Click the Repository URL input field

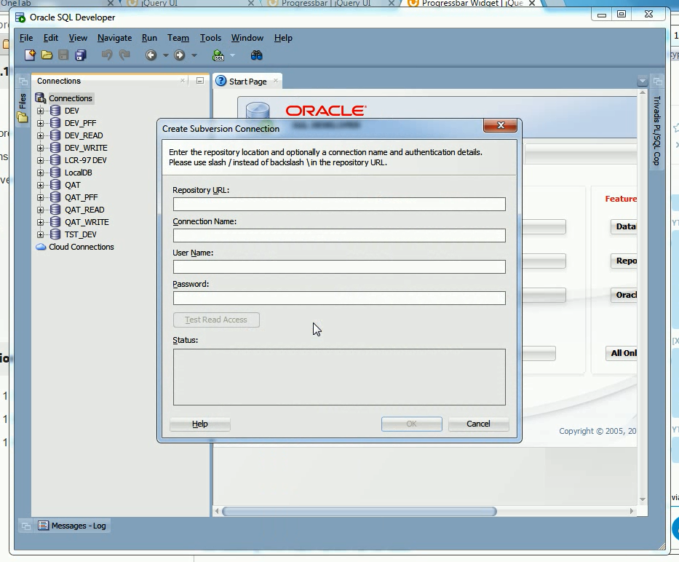pos(339,204)
